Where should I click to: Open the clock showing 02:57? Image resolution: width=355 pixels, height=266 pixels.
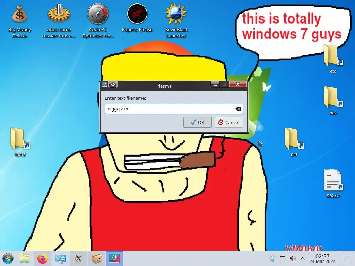tap(322, 258)
